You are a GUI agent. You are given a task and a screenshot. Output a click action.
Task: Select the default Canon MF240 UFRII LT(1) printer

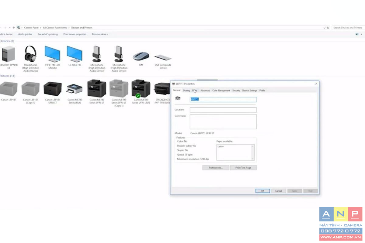click(x=141, y=89)
